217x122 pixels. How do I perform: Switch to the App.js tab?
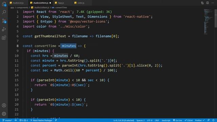pos(61,3)
